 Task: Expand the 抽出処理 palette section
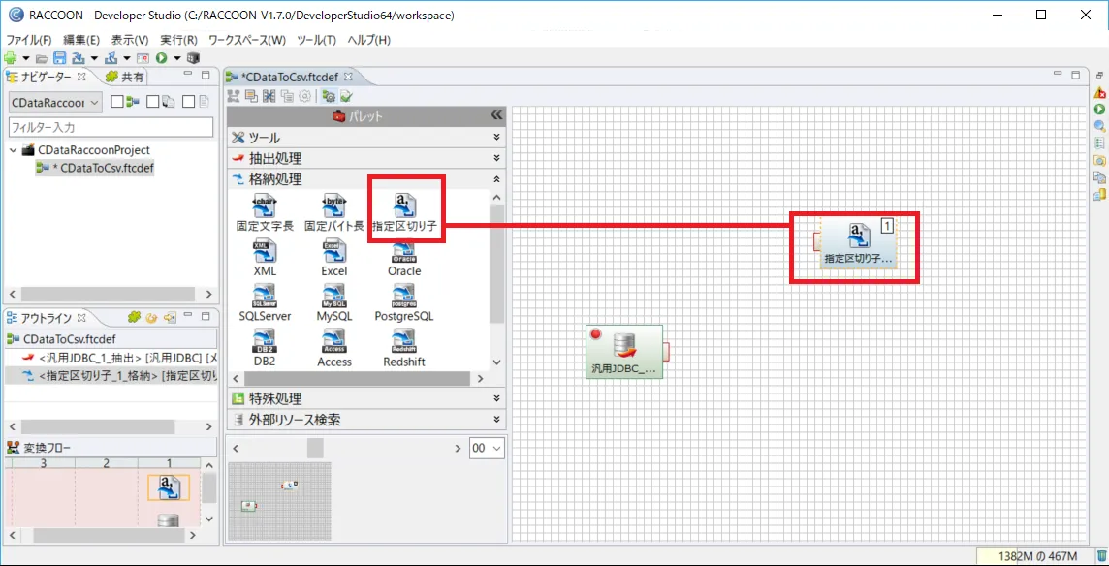pyautogui.click(x=364, y=158)
